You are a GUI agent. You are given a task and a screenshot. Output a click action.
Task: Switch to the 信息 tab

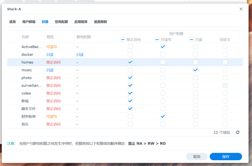13,22
